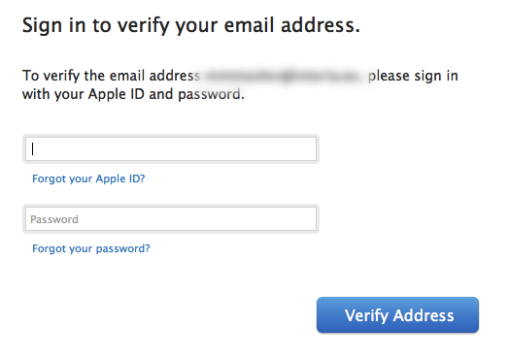
Task: Click "with your Apple ID and password" line
Action: pyautogui.click(x=133, y=94)
